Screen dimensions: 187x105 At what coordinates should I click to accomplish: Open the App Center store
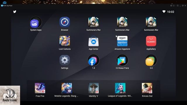click(93, 41)
